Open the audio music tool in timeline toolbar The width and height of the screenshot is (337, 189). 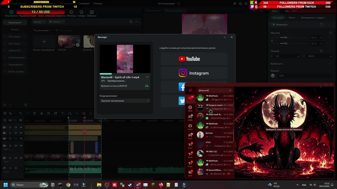[56, 113]
